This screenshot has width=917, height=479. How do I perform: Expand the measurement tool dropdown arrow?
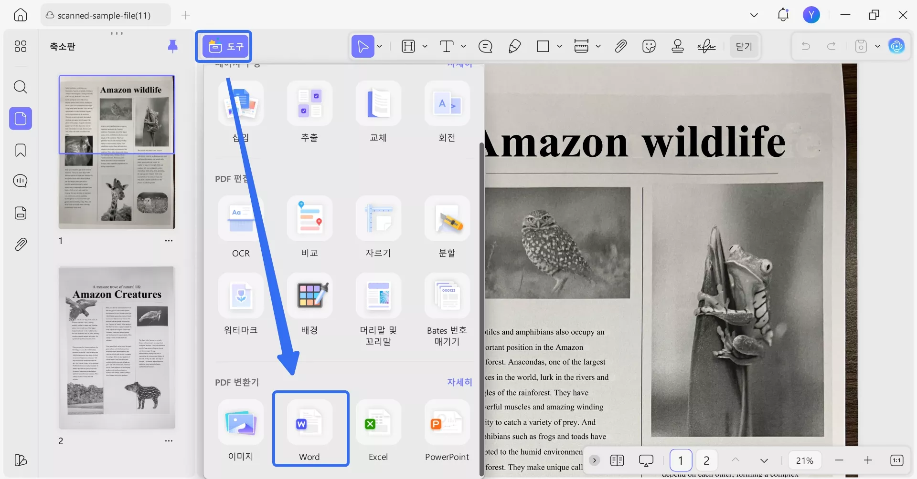pyautogui.click(x=598, y=46)
